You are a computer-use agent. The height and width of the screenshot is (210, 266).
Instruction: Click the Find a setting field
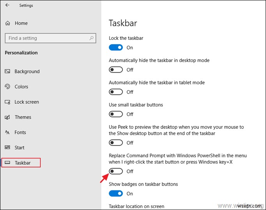[47, 38]
